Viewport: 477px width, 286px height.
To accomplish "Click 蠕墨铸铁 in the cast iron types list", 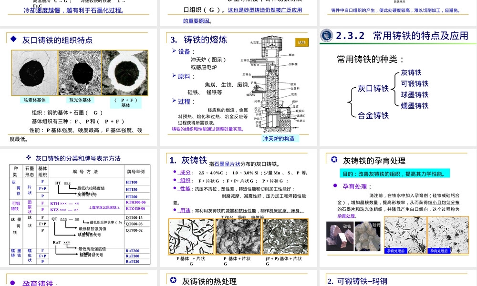I will (415, 106).
